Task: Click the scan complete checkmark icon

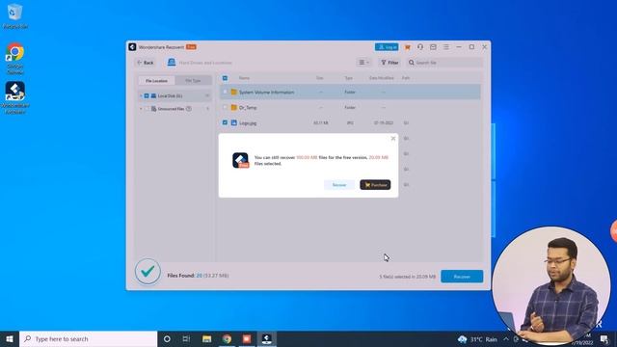Action: click(148, 272)
